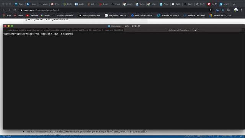Open the Making Sense of R... bookmark
The width and height of the screenshot is (245, 138).
(x=90, y=15)
